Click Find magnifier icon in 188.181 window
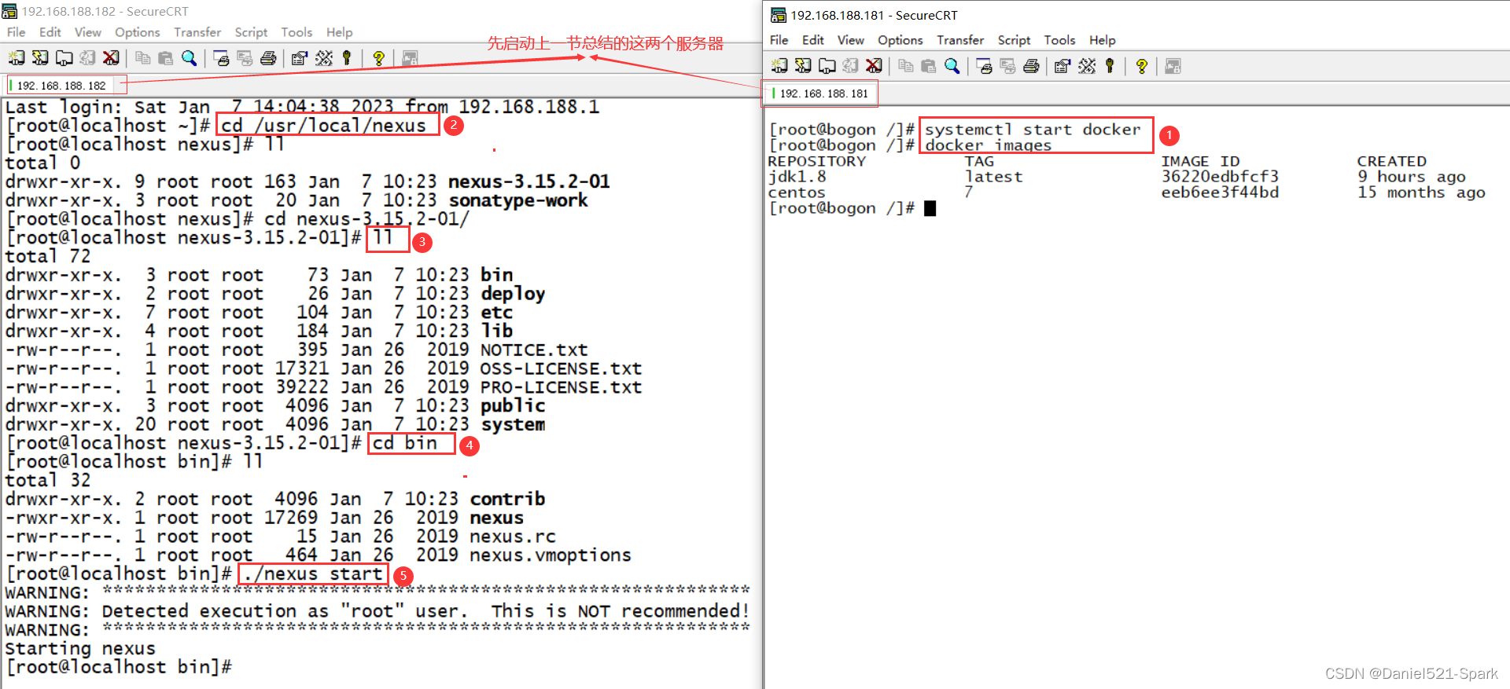This screenshot has height=689, width=1510. (952, 66)
